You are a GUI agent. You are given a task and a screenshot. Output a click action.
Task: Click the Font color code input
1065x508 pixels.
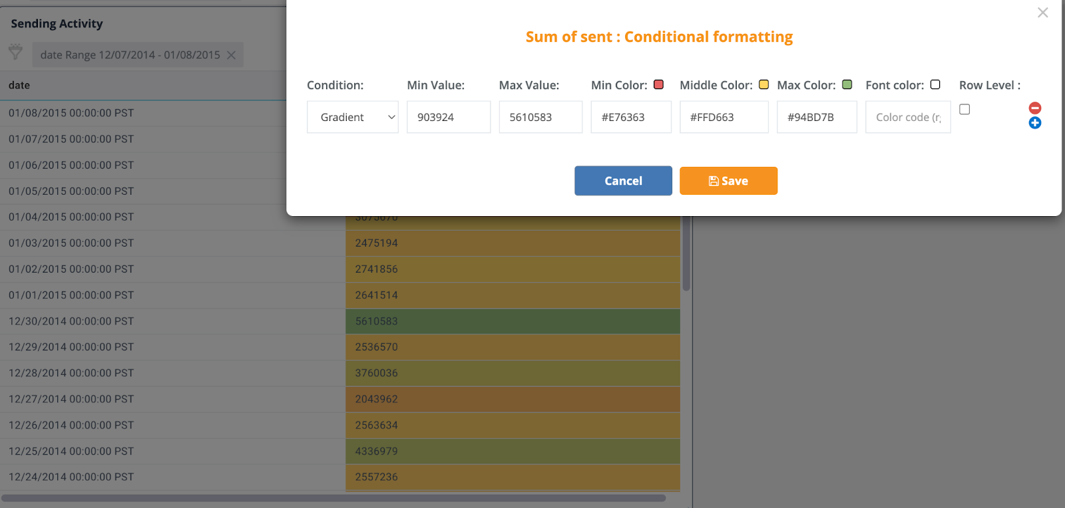tap(907, 117)
